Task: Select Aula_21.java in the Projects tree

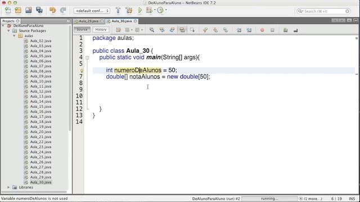Action: (40, 137)
